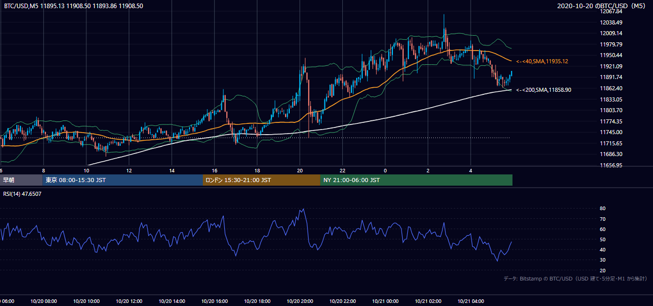Click the 10/20 16:00 time axis label
This screenshot has width=653, height=306.
[214, 301]
